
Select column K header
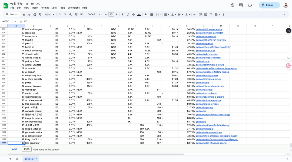click(187, 26)
